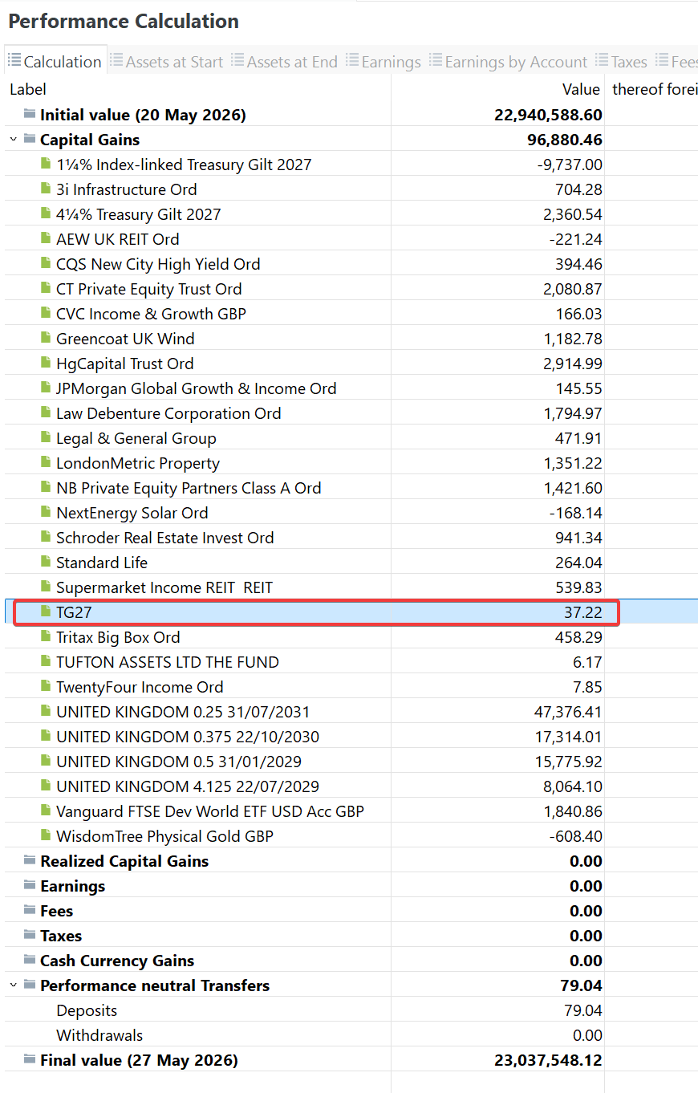Click the TG27 security icon

click(x=46, y=612)
